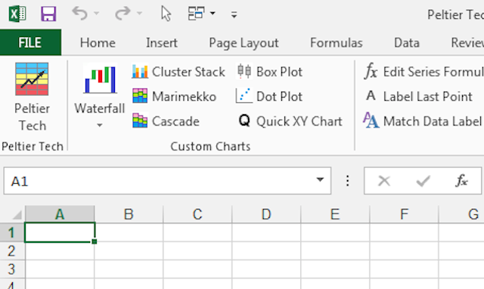
Task: Open Customize Quick Access Toolbar menu
Action: click(x=234, y=14)
